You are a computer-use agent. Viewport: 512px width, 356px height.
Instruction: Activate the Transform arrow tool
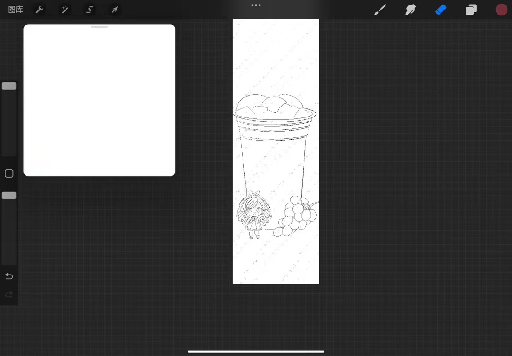point(115,10)
